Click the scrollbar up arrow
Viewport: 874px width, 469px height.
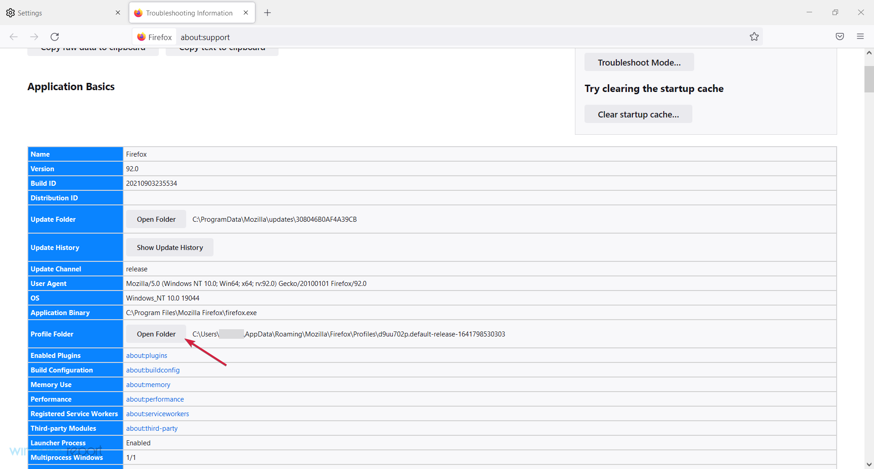click(x=869, y=53)
